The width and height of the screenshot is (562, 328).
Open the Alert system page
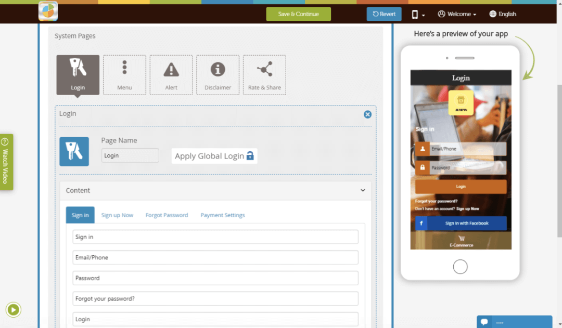click(x=171, y=75)
